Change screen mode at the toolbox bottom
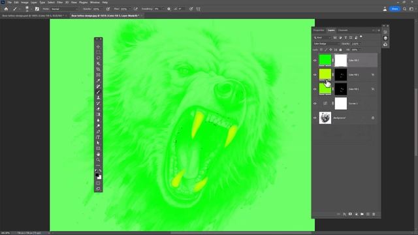 98,189
